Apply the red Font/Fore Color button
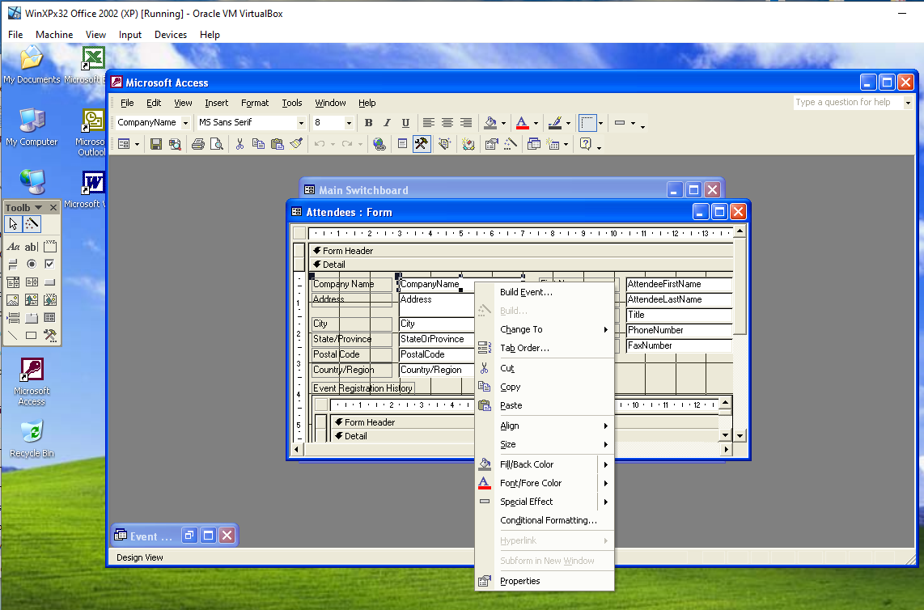This screenshot has width=924, height=610. 522,123
